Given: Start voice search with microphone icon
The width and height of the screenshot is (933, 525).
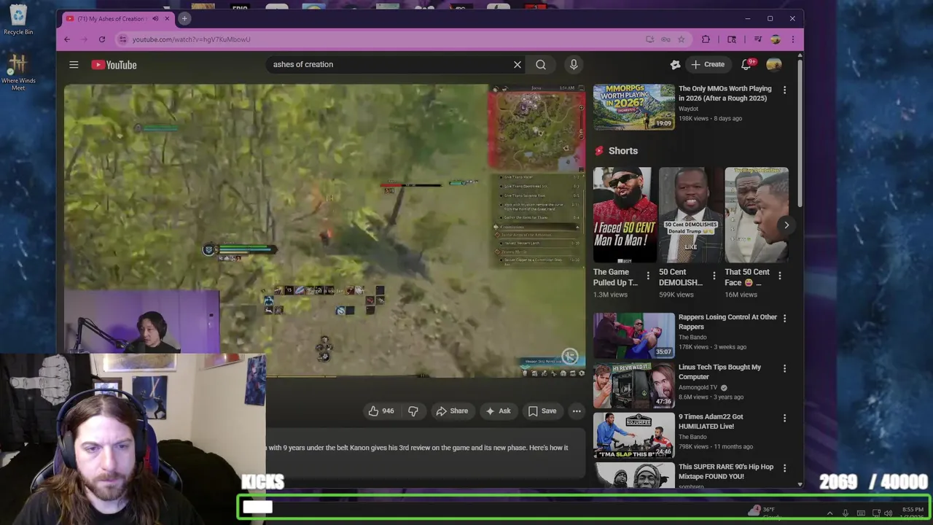Looking at the screenshot, I should (574, 65).
